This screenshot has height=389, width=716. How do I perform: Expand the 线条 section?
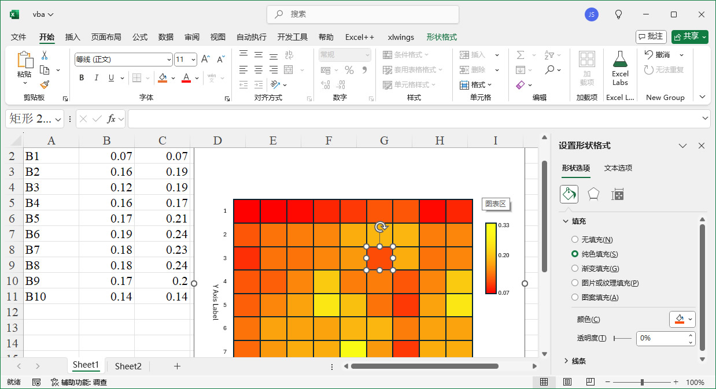tap(566, 360)
